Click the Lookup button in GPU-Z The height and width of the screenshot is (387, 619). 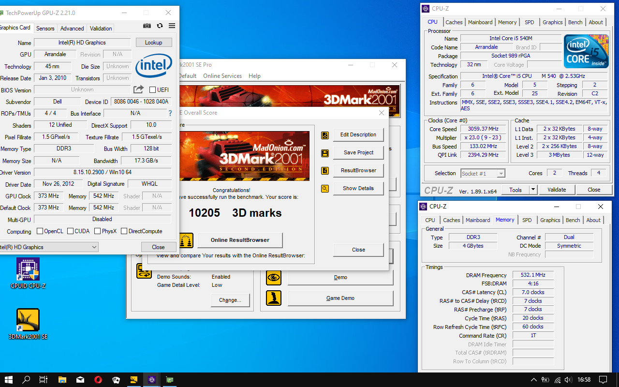coord(153,43)
